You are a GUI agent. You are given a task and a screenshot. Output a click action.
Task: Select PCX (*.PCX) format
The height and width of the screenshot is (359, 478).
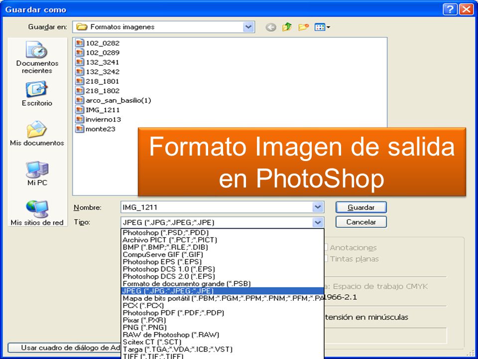tap(223, 306)
